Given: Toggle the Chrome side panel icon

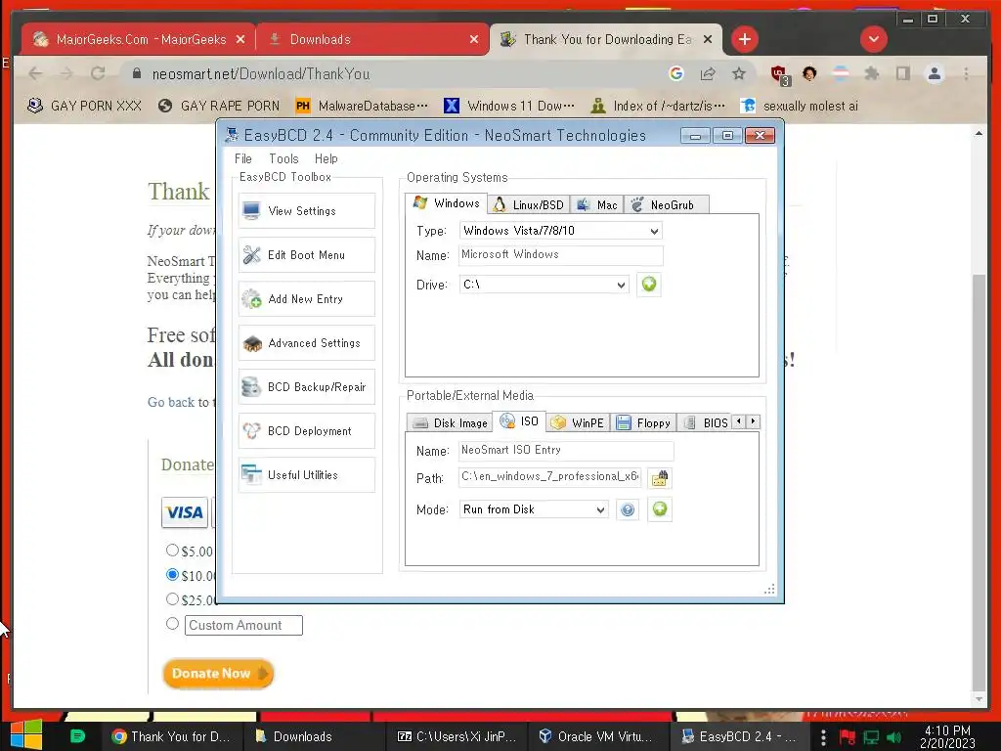Looking at the screenshot, I should 902,74.
